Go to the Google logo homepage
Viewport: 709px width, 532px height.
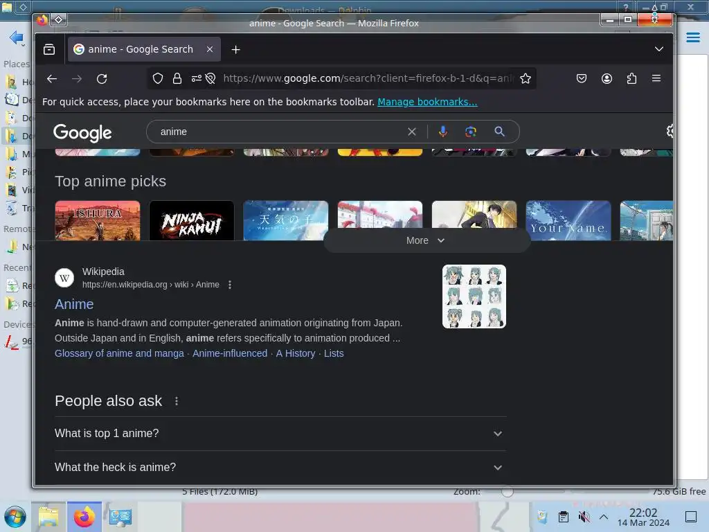[x=82, y=132]
